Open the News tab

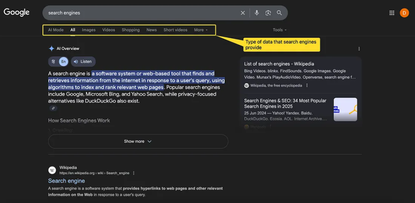152,30
